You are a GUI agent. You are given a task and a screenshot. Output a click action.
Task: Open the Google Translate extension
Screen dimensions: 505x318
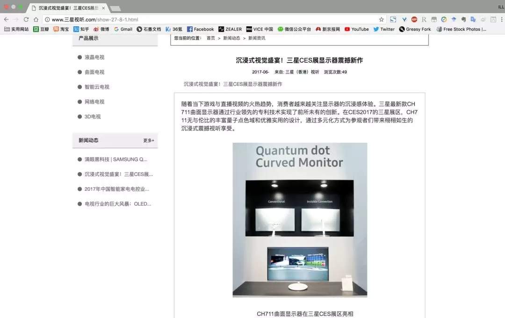[473, 19]
